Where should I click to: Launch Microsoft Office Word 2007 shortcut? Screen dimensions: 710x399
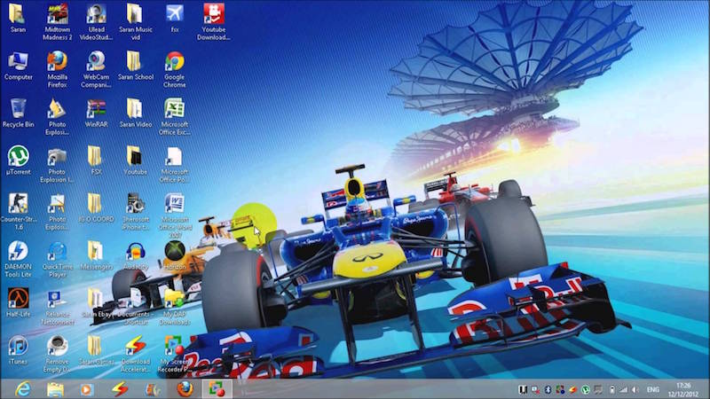click(175, 215)
